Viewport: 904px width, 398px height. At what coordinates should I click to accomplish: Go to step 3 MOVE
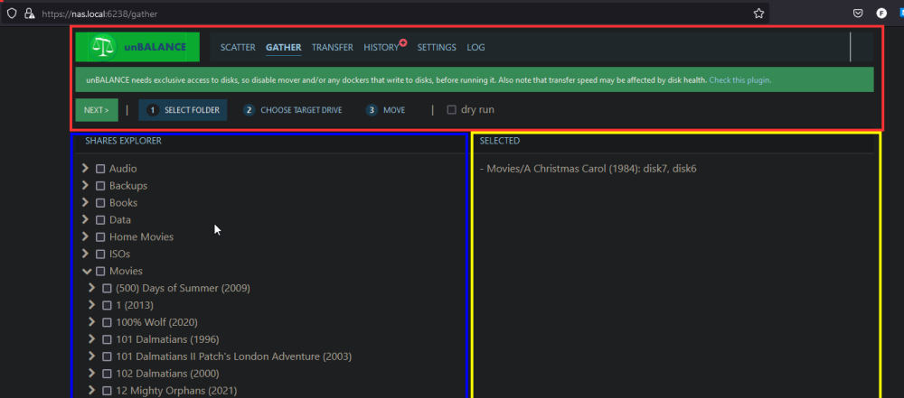386,110
